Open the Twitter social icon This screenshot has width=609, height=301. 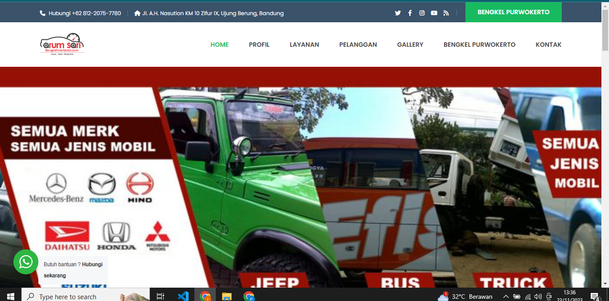[398, 13]
